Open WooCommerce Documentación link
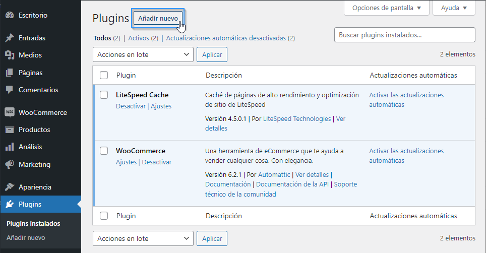Image resolution: width=486 pixels, height=253 pixels. point(228,184)
